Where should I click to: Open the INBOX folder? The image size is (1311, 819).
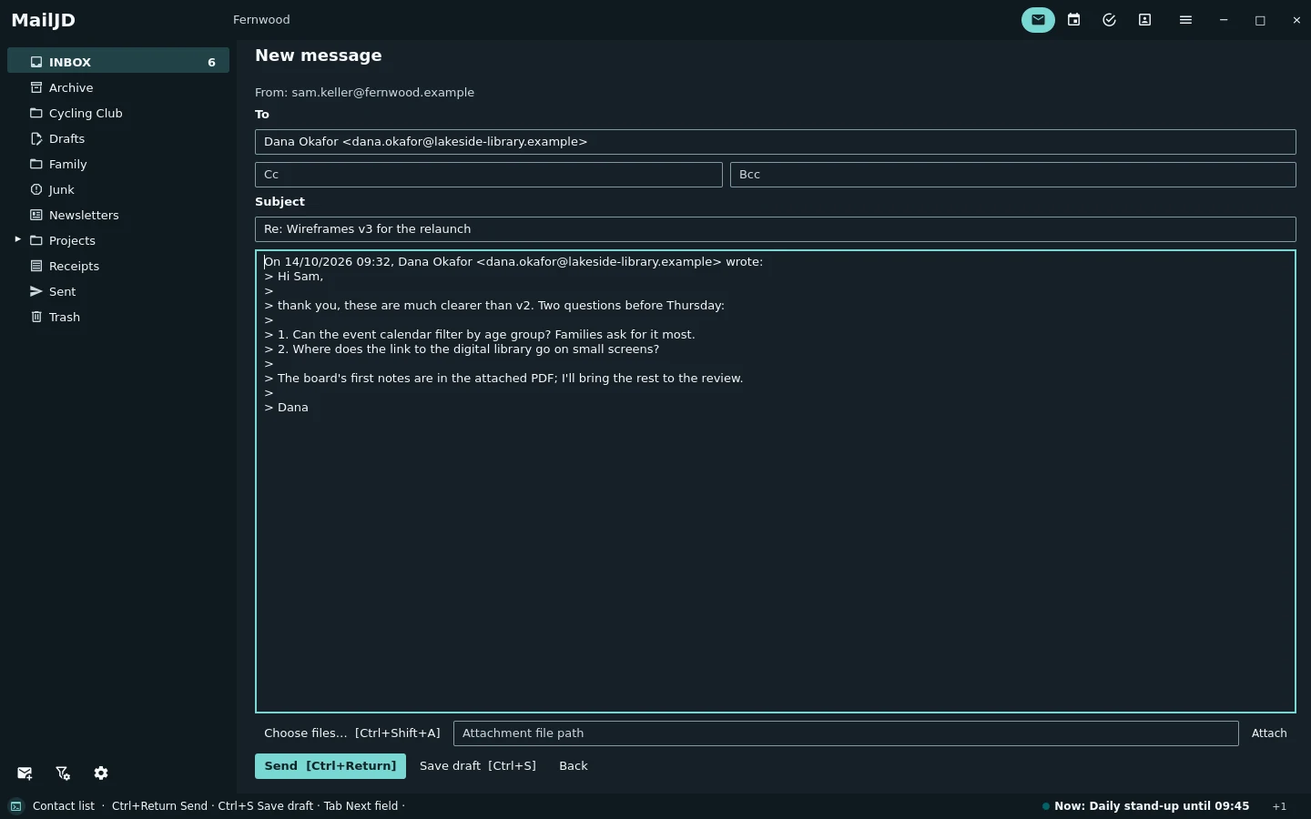click(118, 62)
